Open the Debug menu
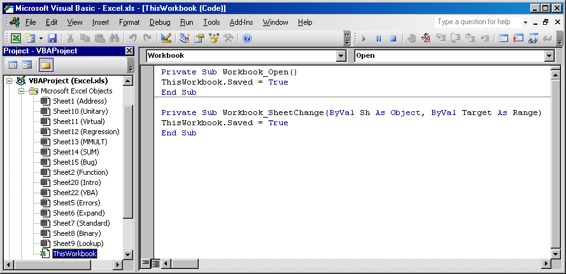This screenshot has width=566, height=274. pos(160,22)
